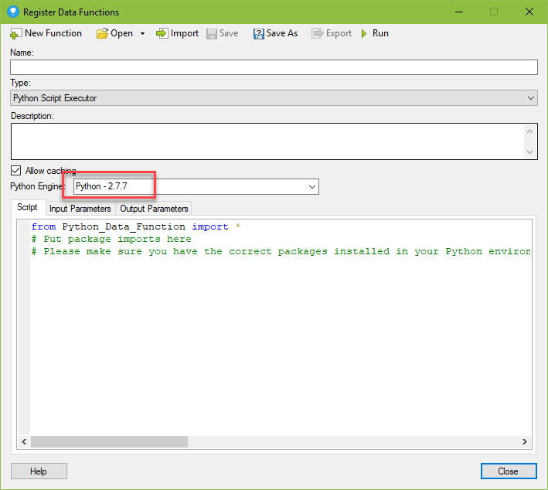Image resolution: width=548 pixels, height=490 pixels.
Task: Click the 'Please make sure' comment line
Action: (281, 251)
